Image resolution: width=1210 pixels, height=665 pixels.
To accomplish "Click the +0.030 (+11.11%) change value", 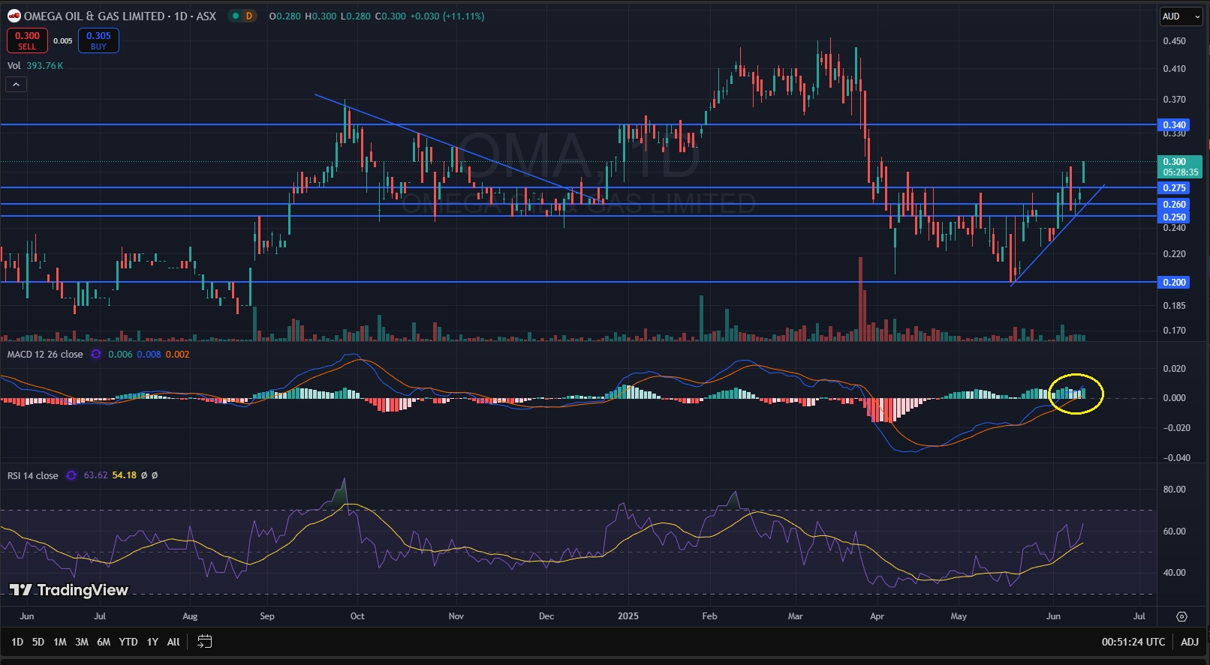I will pyautogui.click(x=447, y=16).
